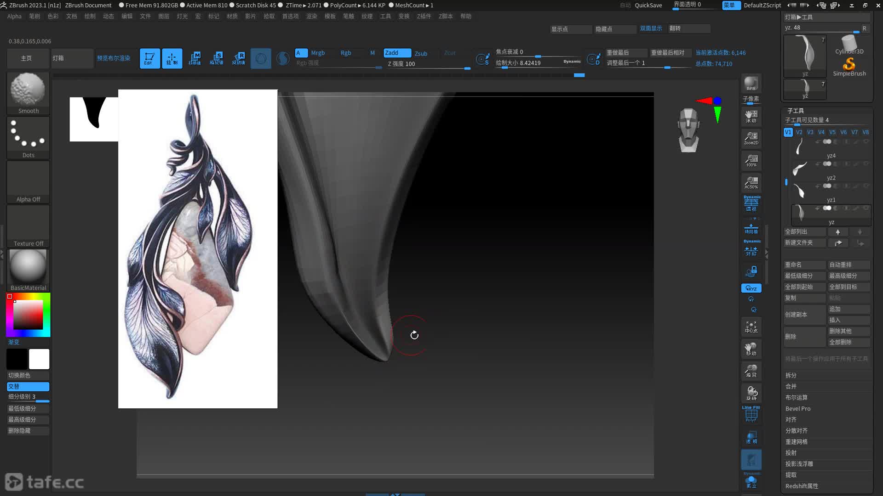Toggle the Zadd button
The height and width of the screenshot is (496, 883).
click(x=397, y=53)
